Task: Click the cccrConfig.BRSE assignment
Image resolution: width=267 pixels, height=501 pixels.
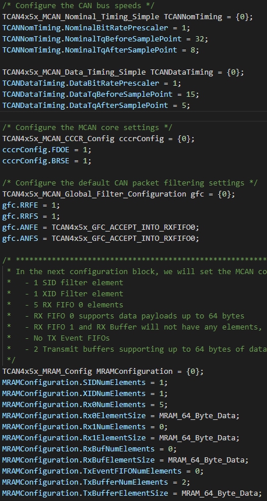Action: point(47,161)
